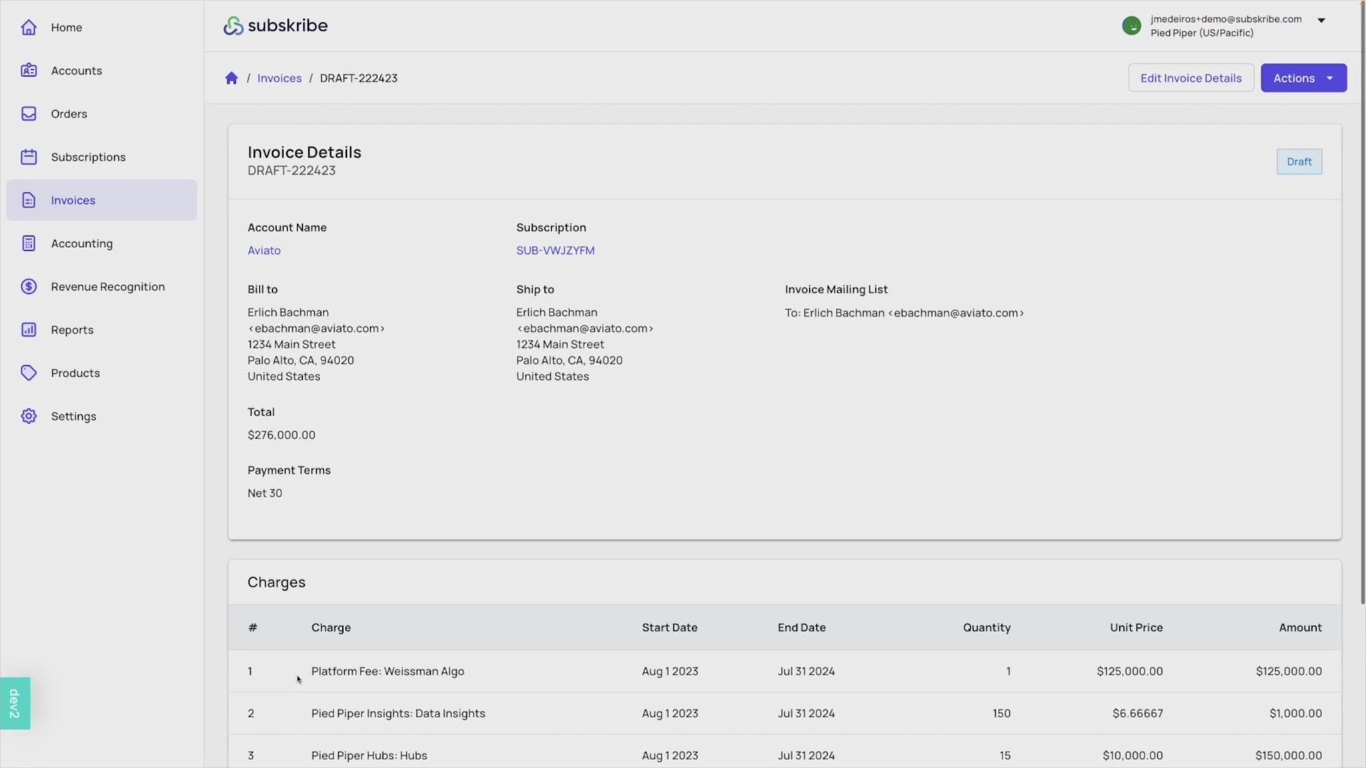This screenshot has width=1366, height=768.
Task: Click the Reports chart icon
Action: coord(29,330)
